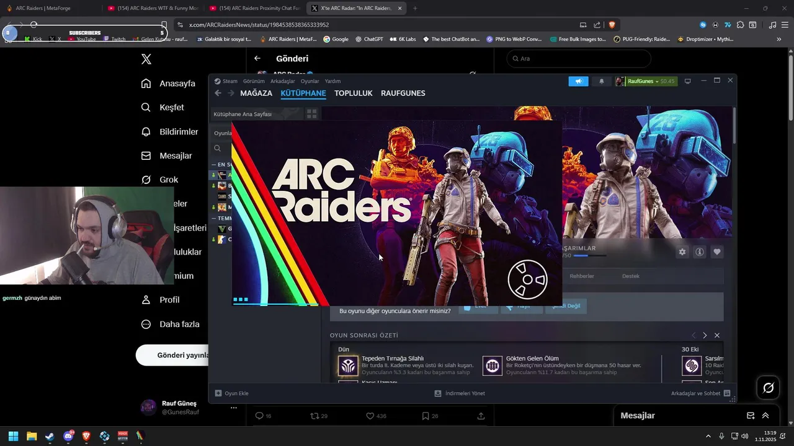Image resolution: width=794 pixels, height=446 pixels.
Task: Open the Steam menu
Action: (226, 81)
